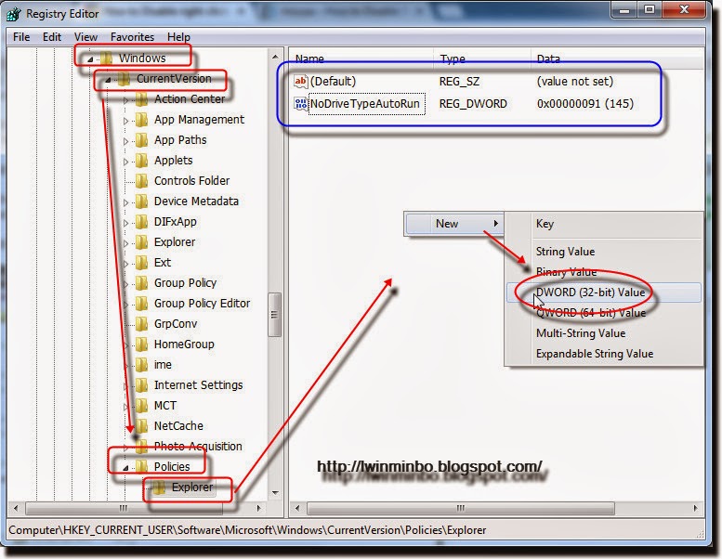Click the NetCache folder icon

pos(141,426)
